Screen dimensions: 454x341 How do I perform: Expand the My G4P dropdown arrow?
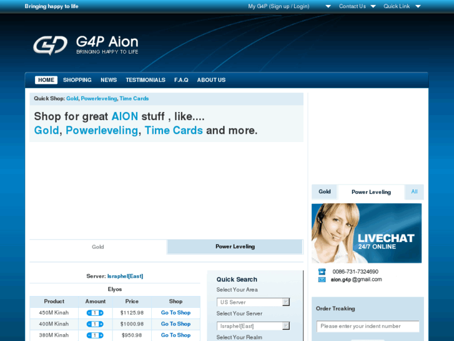[328, 6]
